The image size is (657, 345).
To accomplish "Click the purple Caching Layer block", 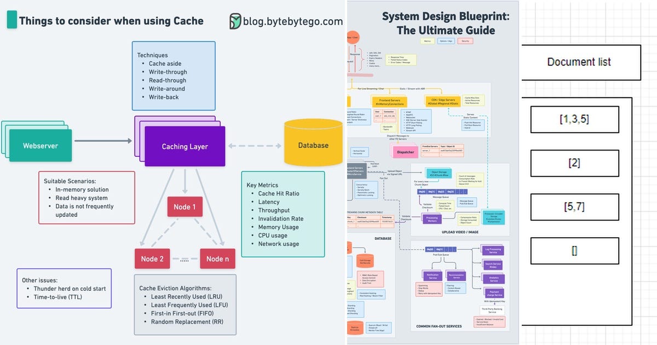I will coord(184,146).
